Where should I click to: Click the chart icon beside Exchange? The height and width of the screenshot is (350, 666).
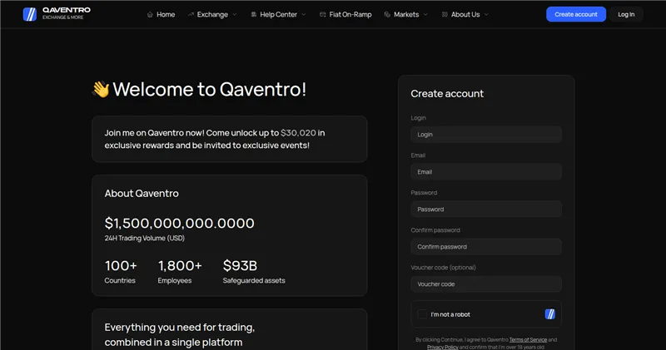(191, 14)
